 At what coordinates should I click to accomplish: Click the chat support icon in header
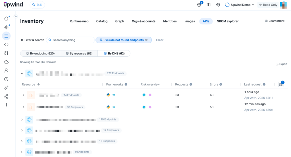(x=218, y=5)
